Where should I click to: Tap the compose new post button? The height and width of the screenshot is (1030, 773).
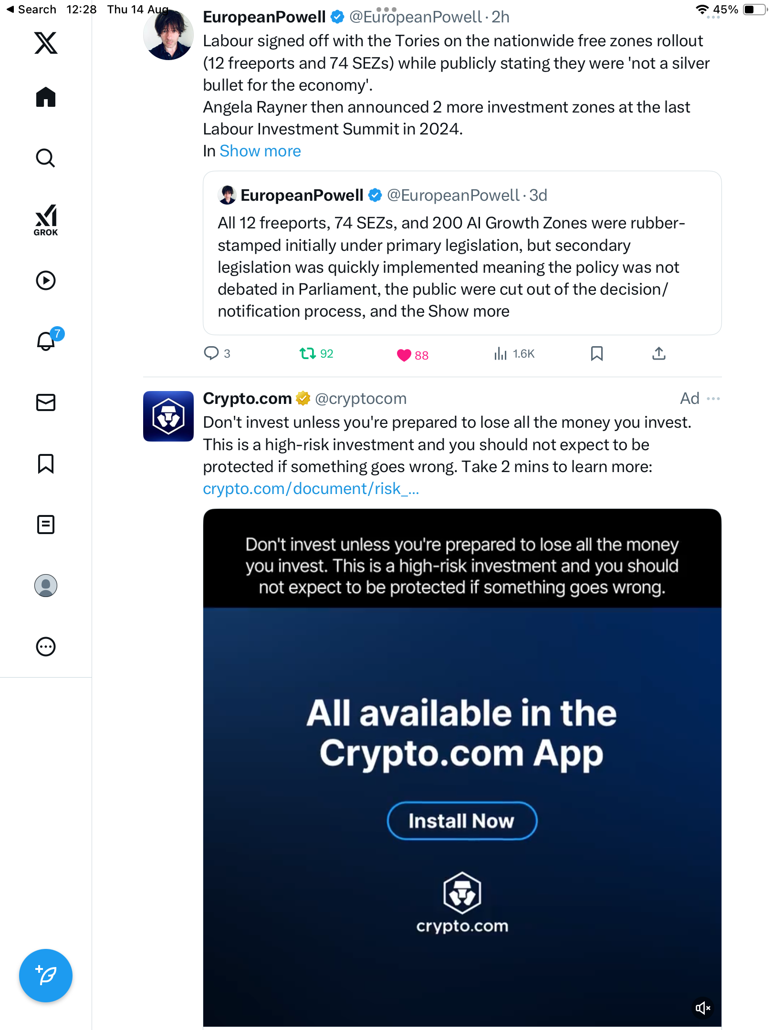tap(46, 976)
